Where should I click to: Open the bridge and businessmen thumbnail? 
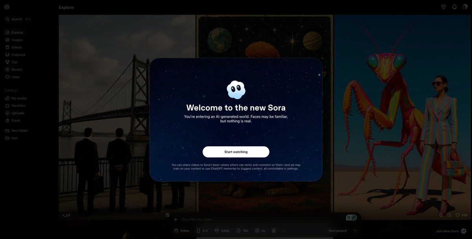tap(127, 117)
